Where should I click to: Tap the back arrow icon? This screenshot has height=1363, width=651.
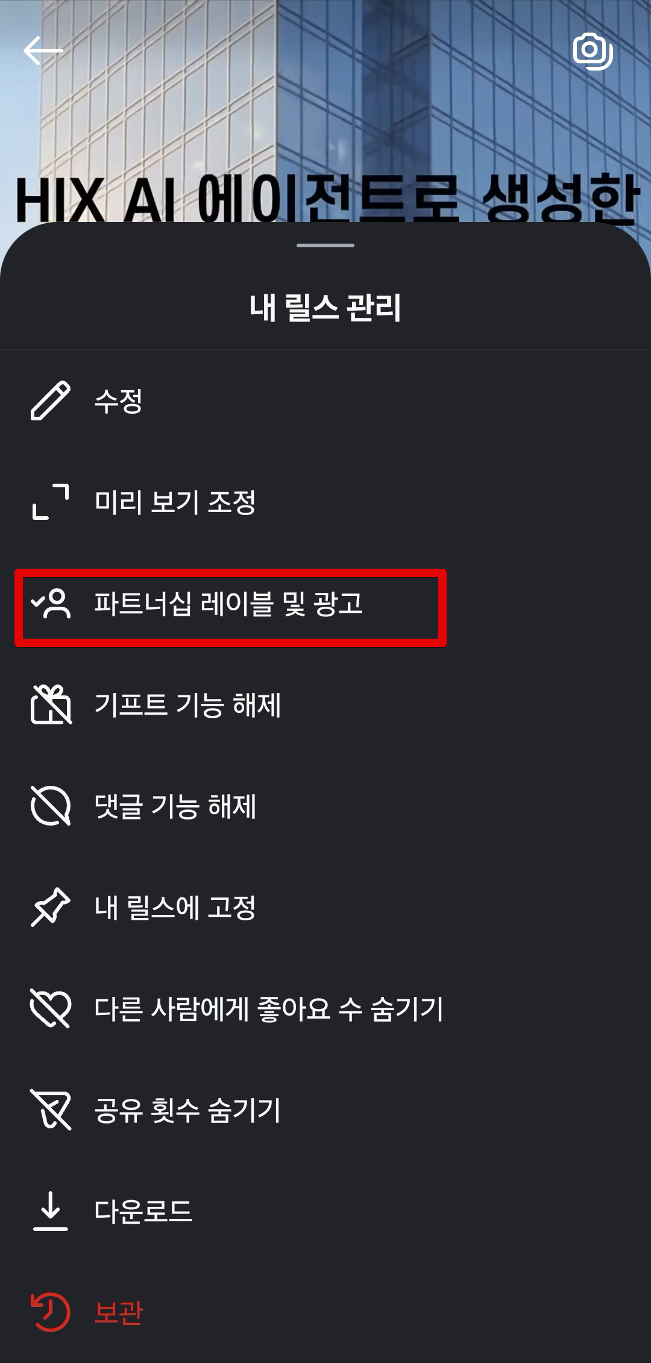pos(43,51)
